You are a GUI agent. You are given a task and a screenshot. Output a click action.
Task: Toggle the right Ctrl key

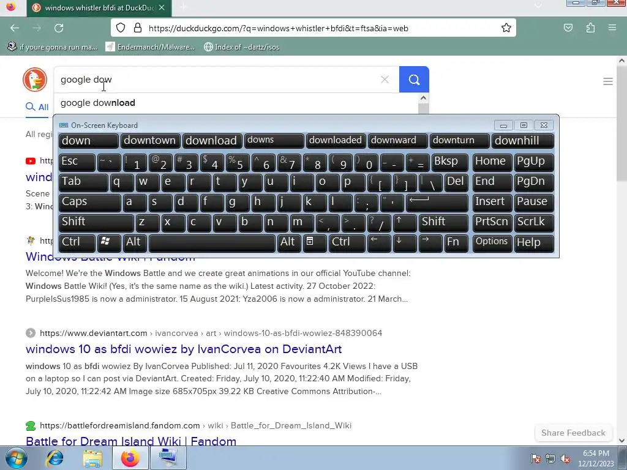tap(347, 243)
